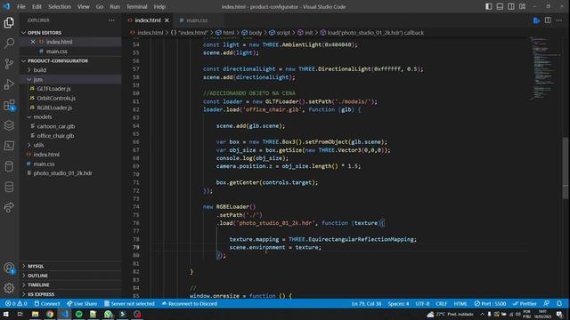Open Customize Layout icon
Screen dimensions: 570x320
click(522, 6)
